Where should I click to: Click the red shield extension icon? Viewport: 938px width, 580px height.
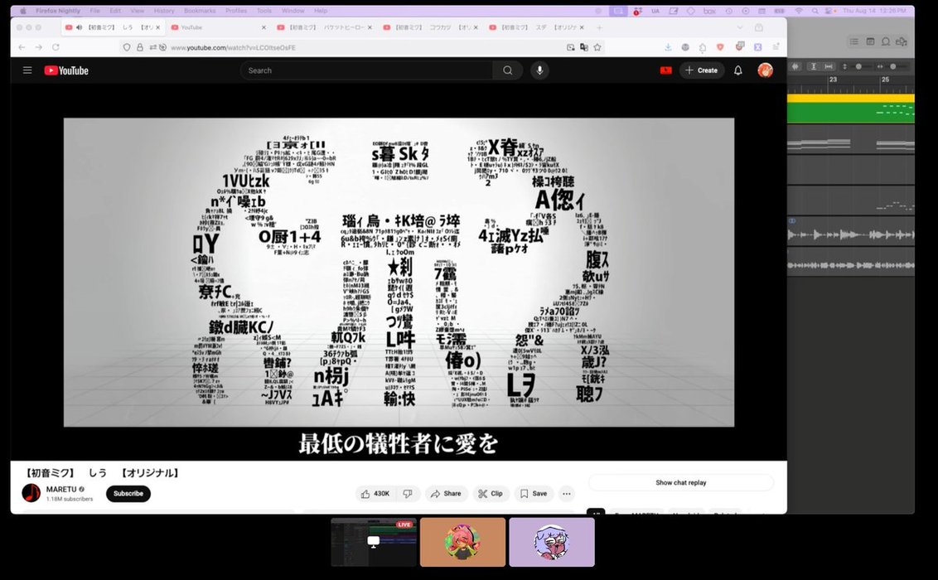[720, 47]
